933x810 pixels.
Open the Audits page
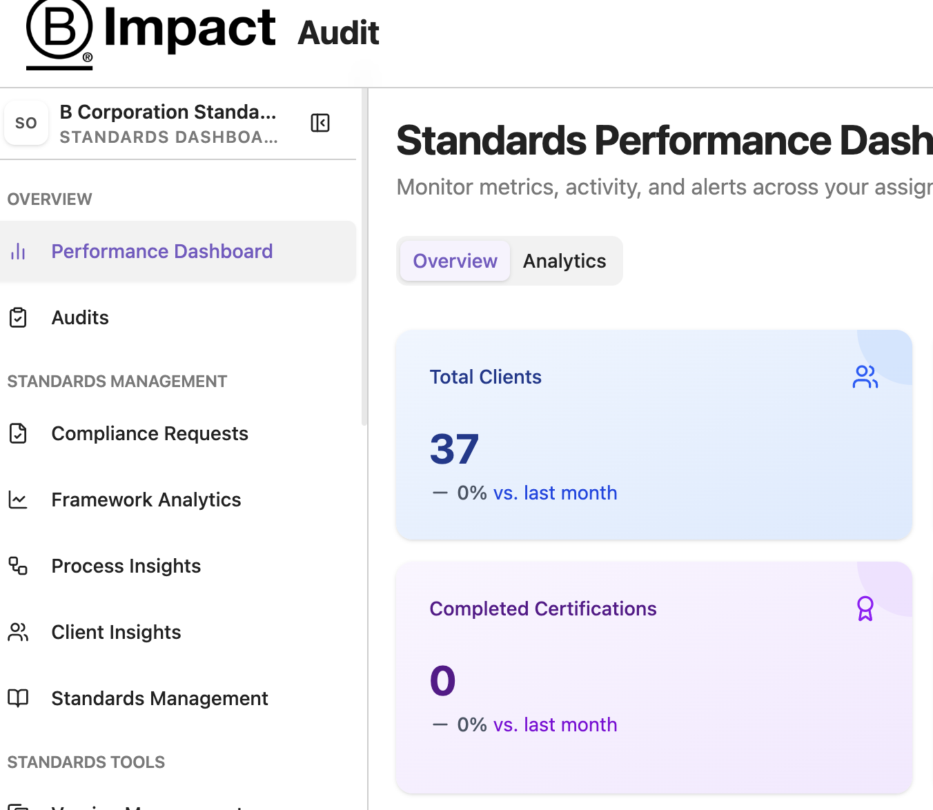pyautogui.click(x=80, y=317)
